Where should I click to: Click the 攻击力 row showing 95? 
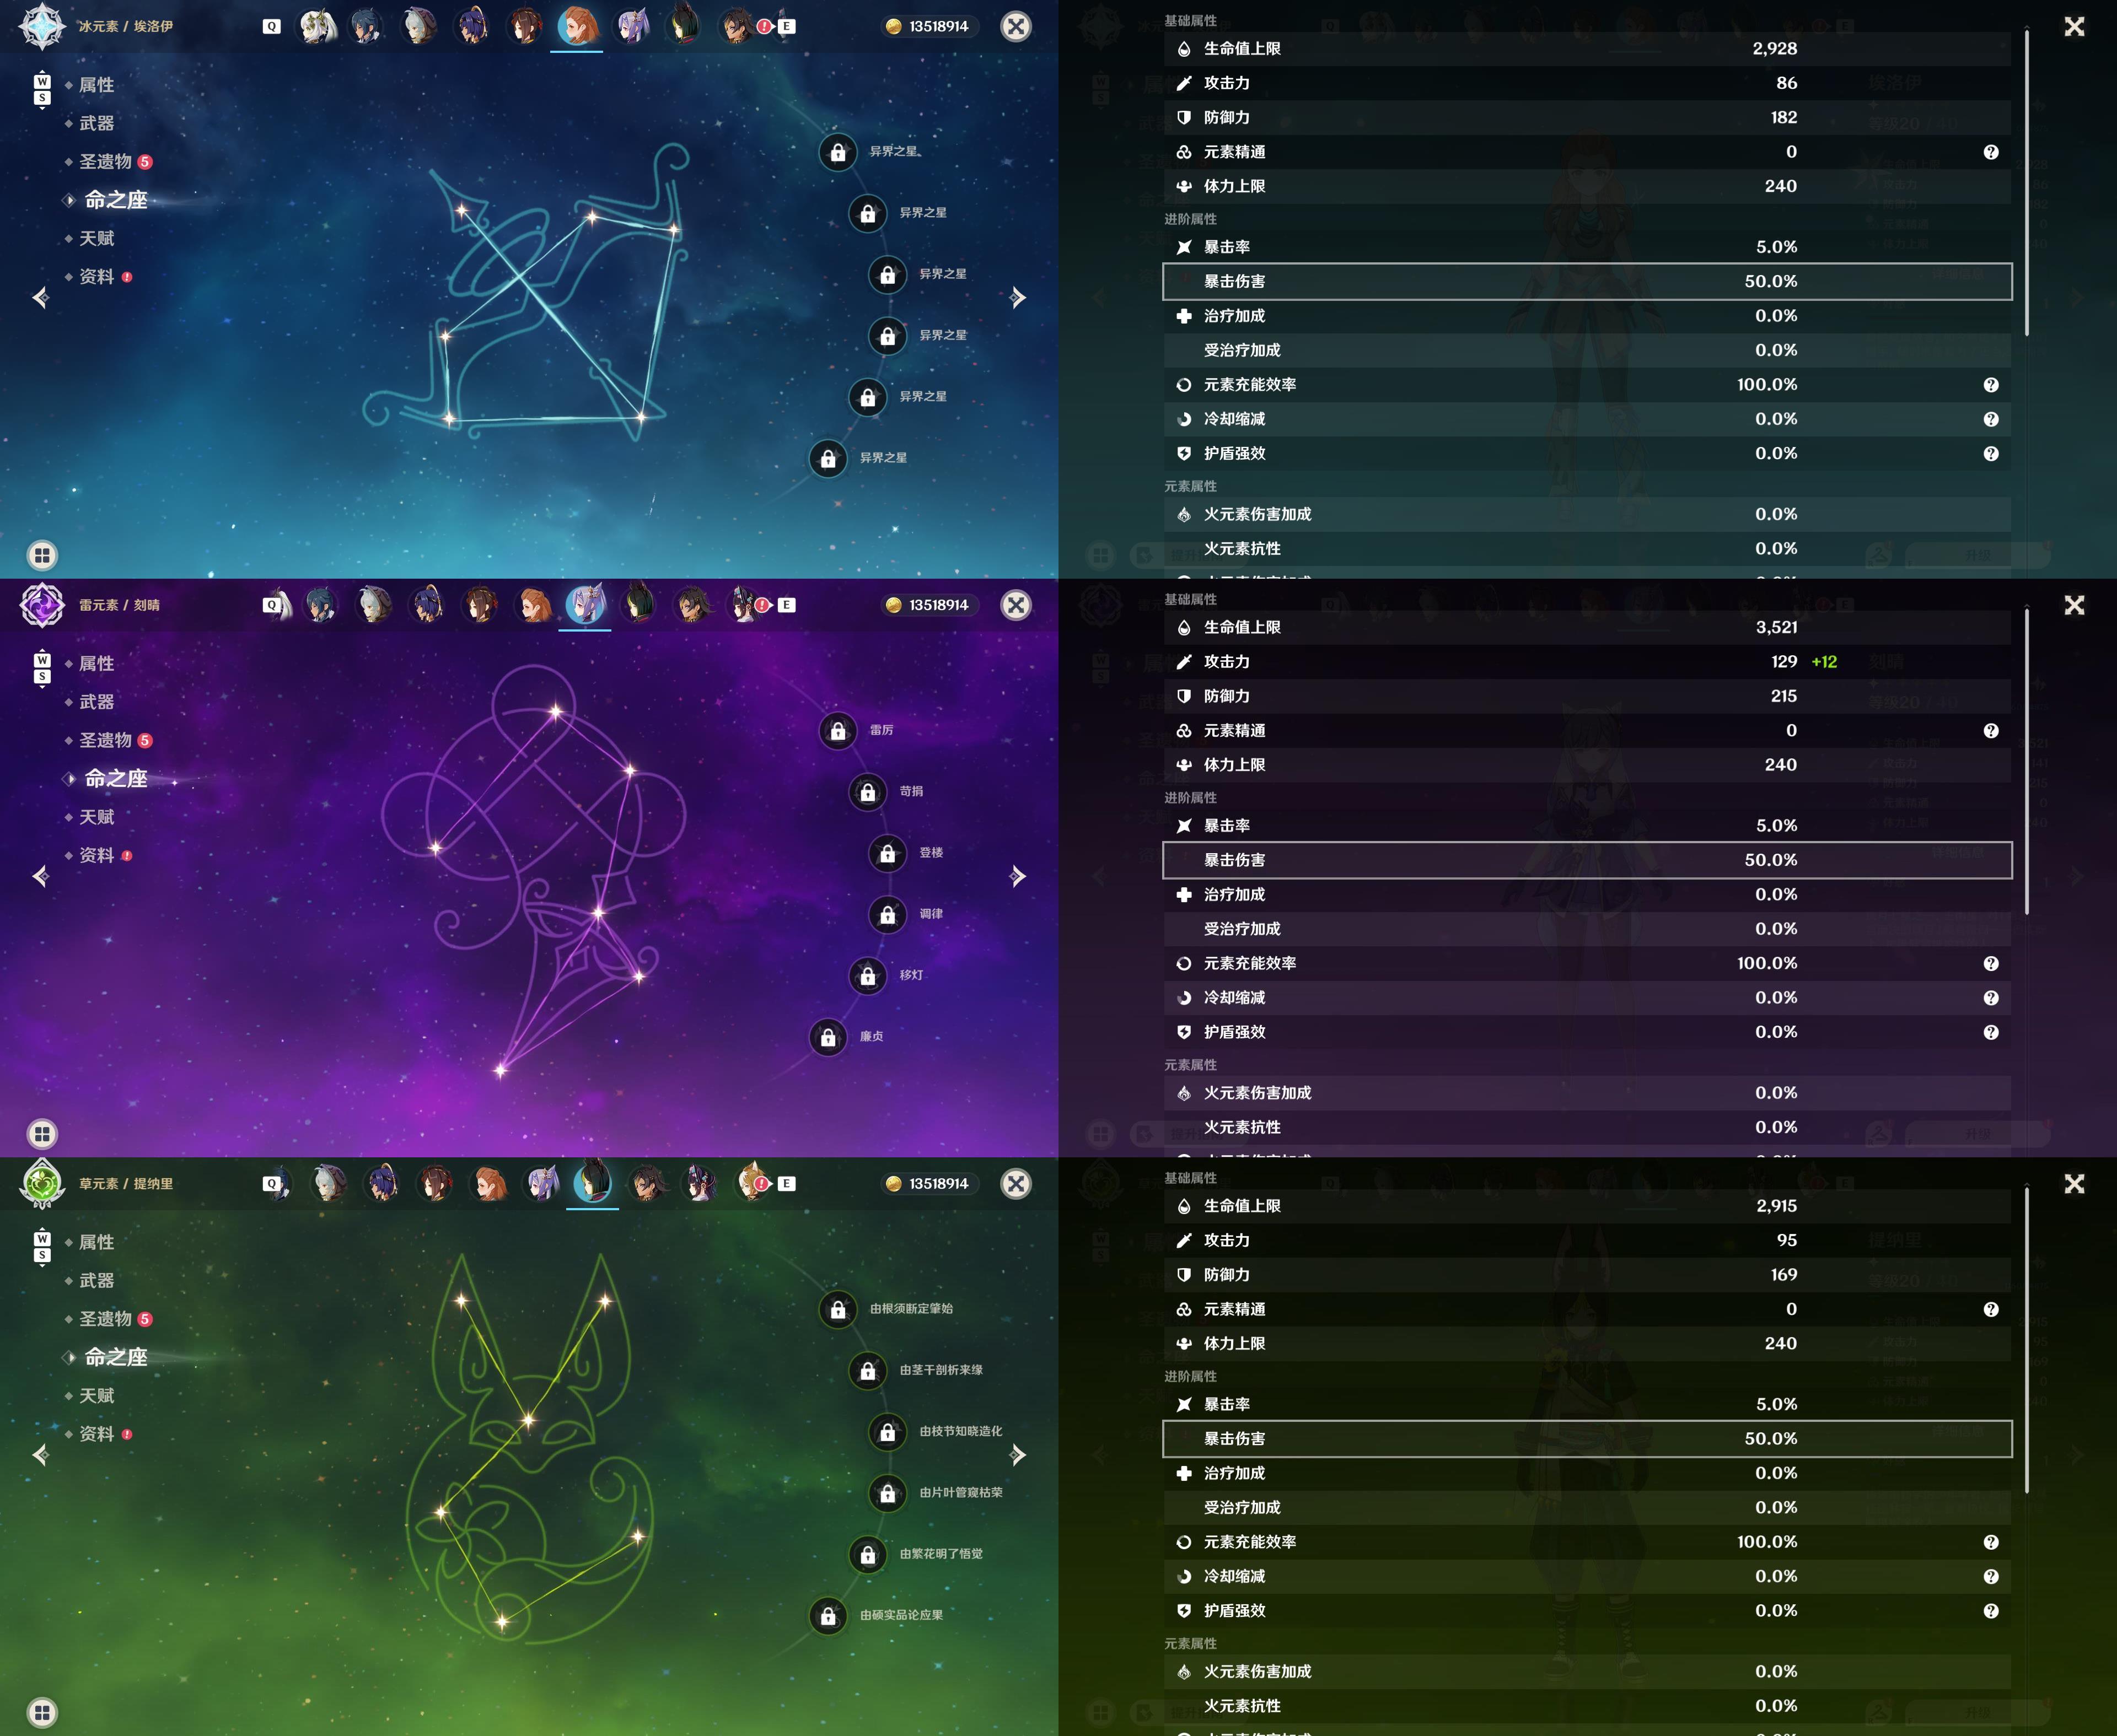[x=1587, y=1240]
